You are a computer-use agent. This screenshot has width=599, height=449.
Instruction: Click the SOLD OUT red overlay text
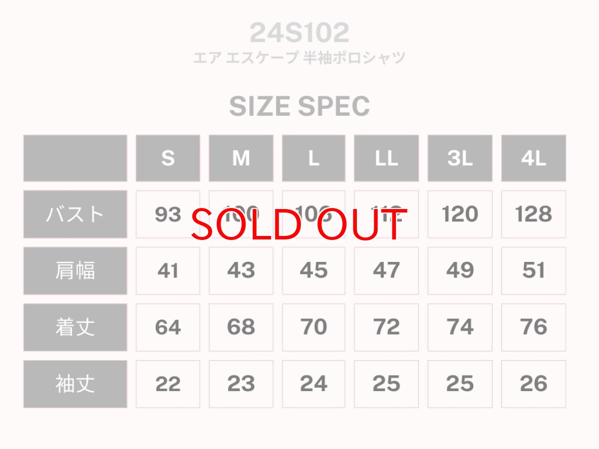click(x=299, y=224)
